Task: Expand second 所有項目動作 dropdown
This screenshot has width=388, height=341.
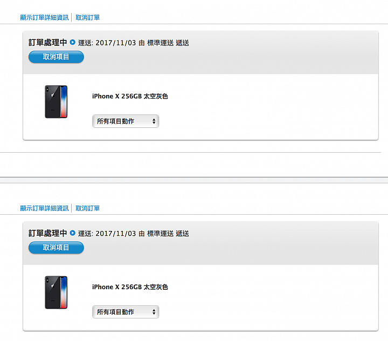Action: point(126,312)
